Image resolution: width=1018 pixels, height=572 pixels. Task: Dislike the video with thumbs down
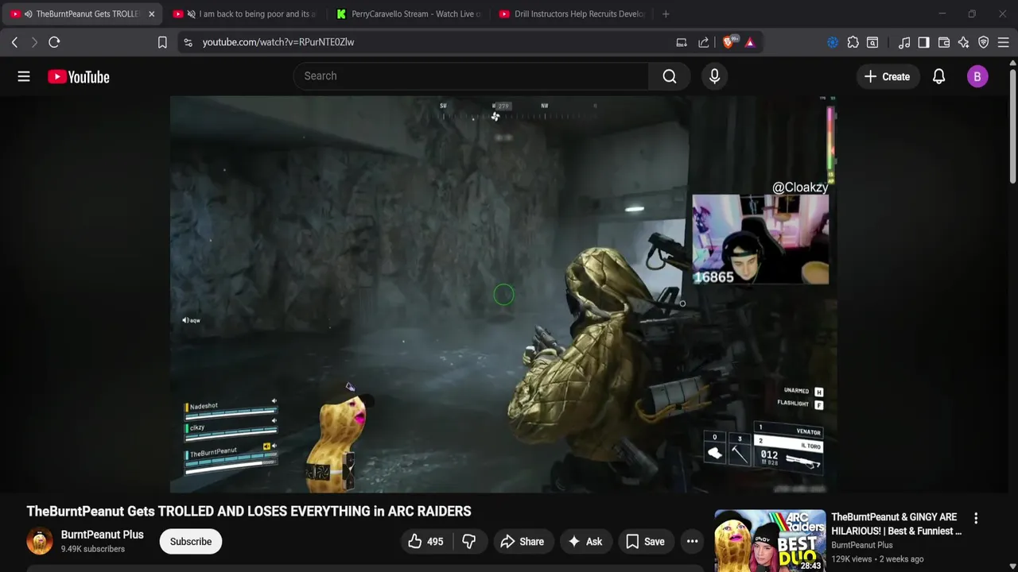pos(469,542)
